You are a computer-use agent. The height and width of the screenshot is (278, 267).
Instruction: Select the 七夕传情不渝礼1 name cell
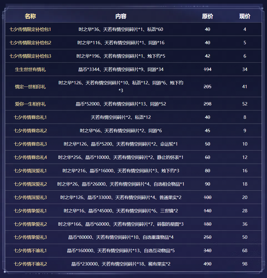tap(30, 250)
